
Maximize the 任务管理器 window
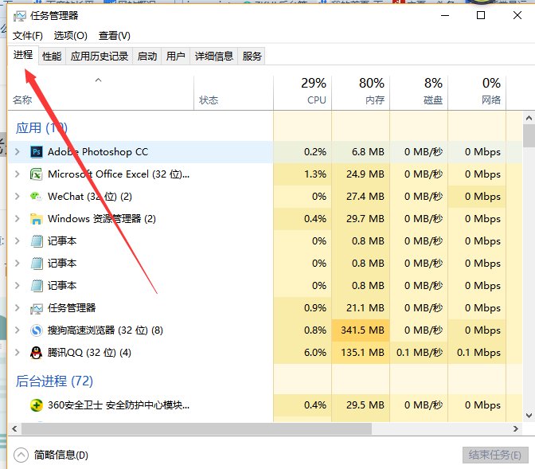coord(481,15)
